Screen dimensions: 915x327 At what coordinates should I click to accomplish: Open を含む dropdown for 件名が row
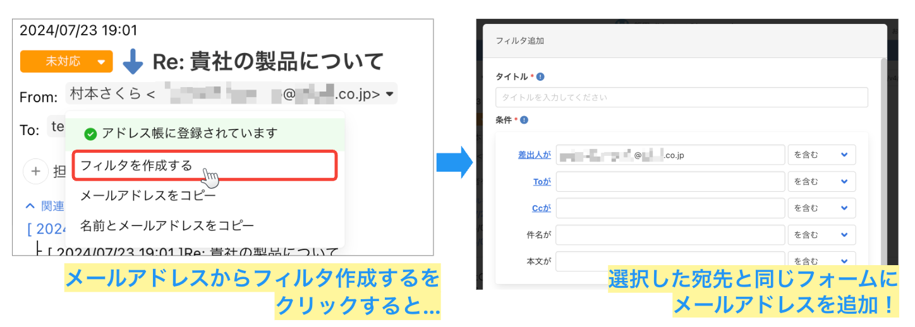[821, 235]
